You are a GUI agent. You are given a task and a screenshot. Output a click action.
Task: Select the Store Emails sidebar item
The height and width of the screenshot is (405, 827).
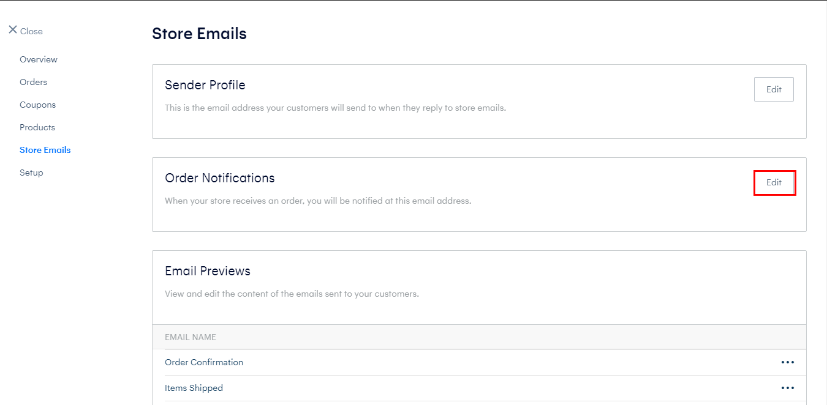click(45, 150)
